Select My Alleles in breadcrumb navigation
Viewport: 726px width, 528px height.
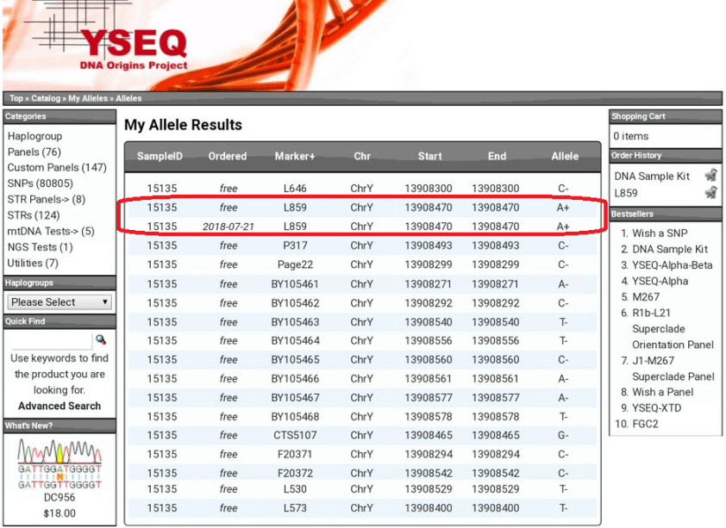pos(88,99)
